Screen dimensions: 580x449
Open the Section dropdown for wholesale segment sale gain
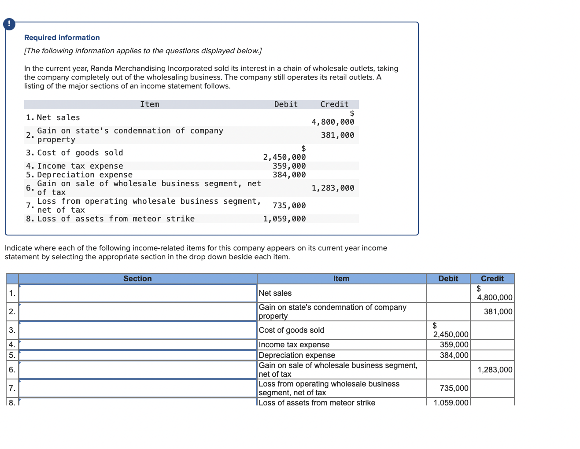point(137,370)
